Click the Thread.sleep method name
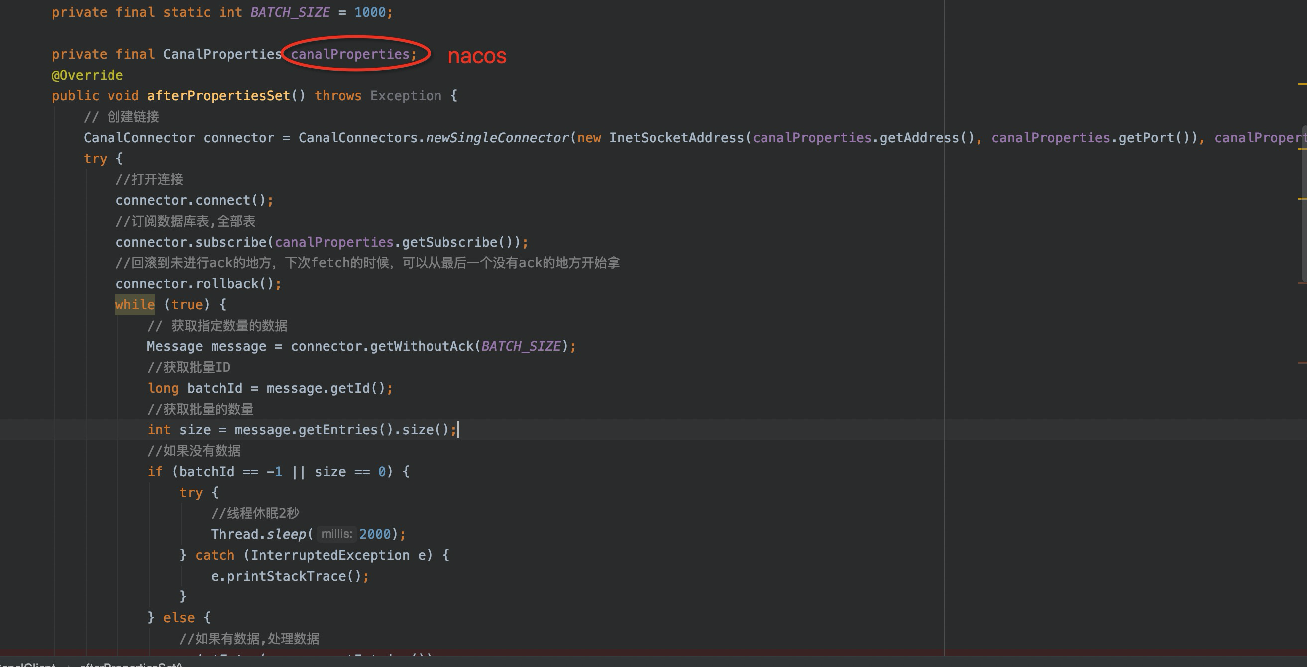 [x=286, y=534]
